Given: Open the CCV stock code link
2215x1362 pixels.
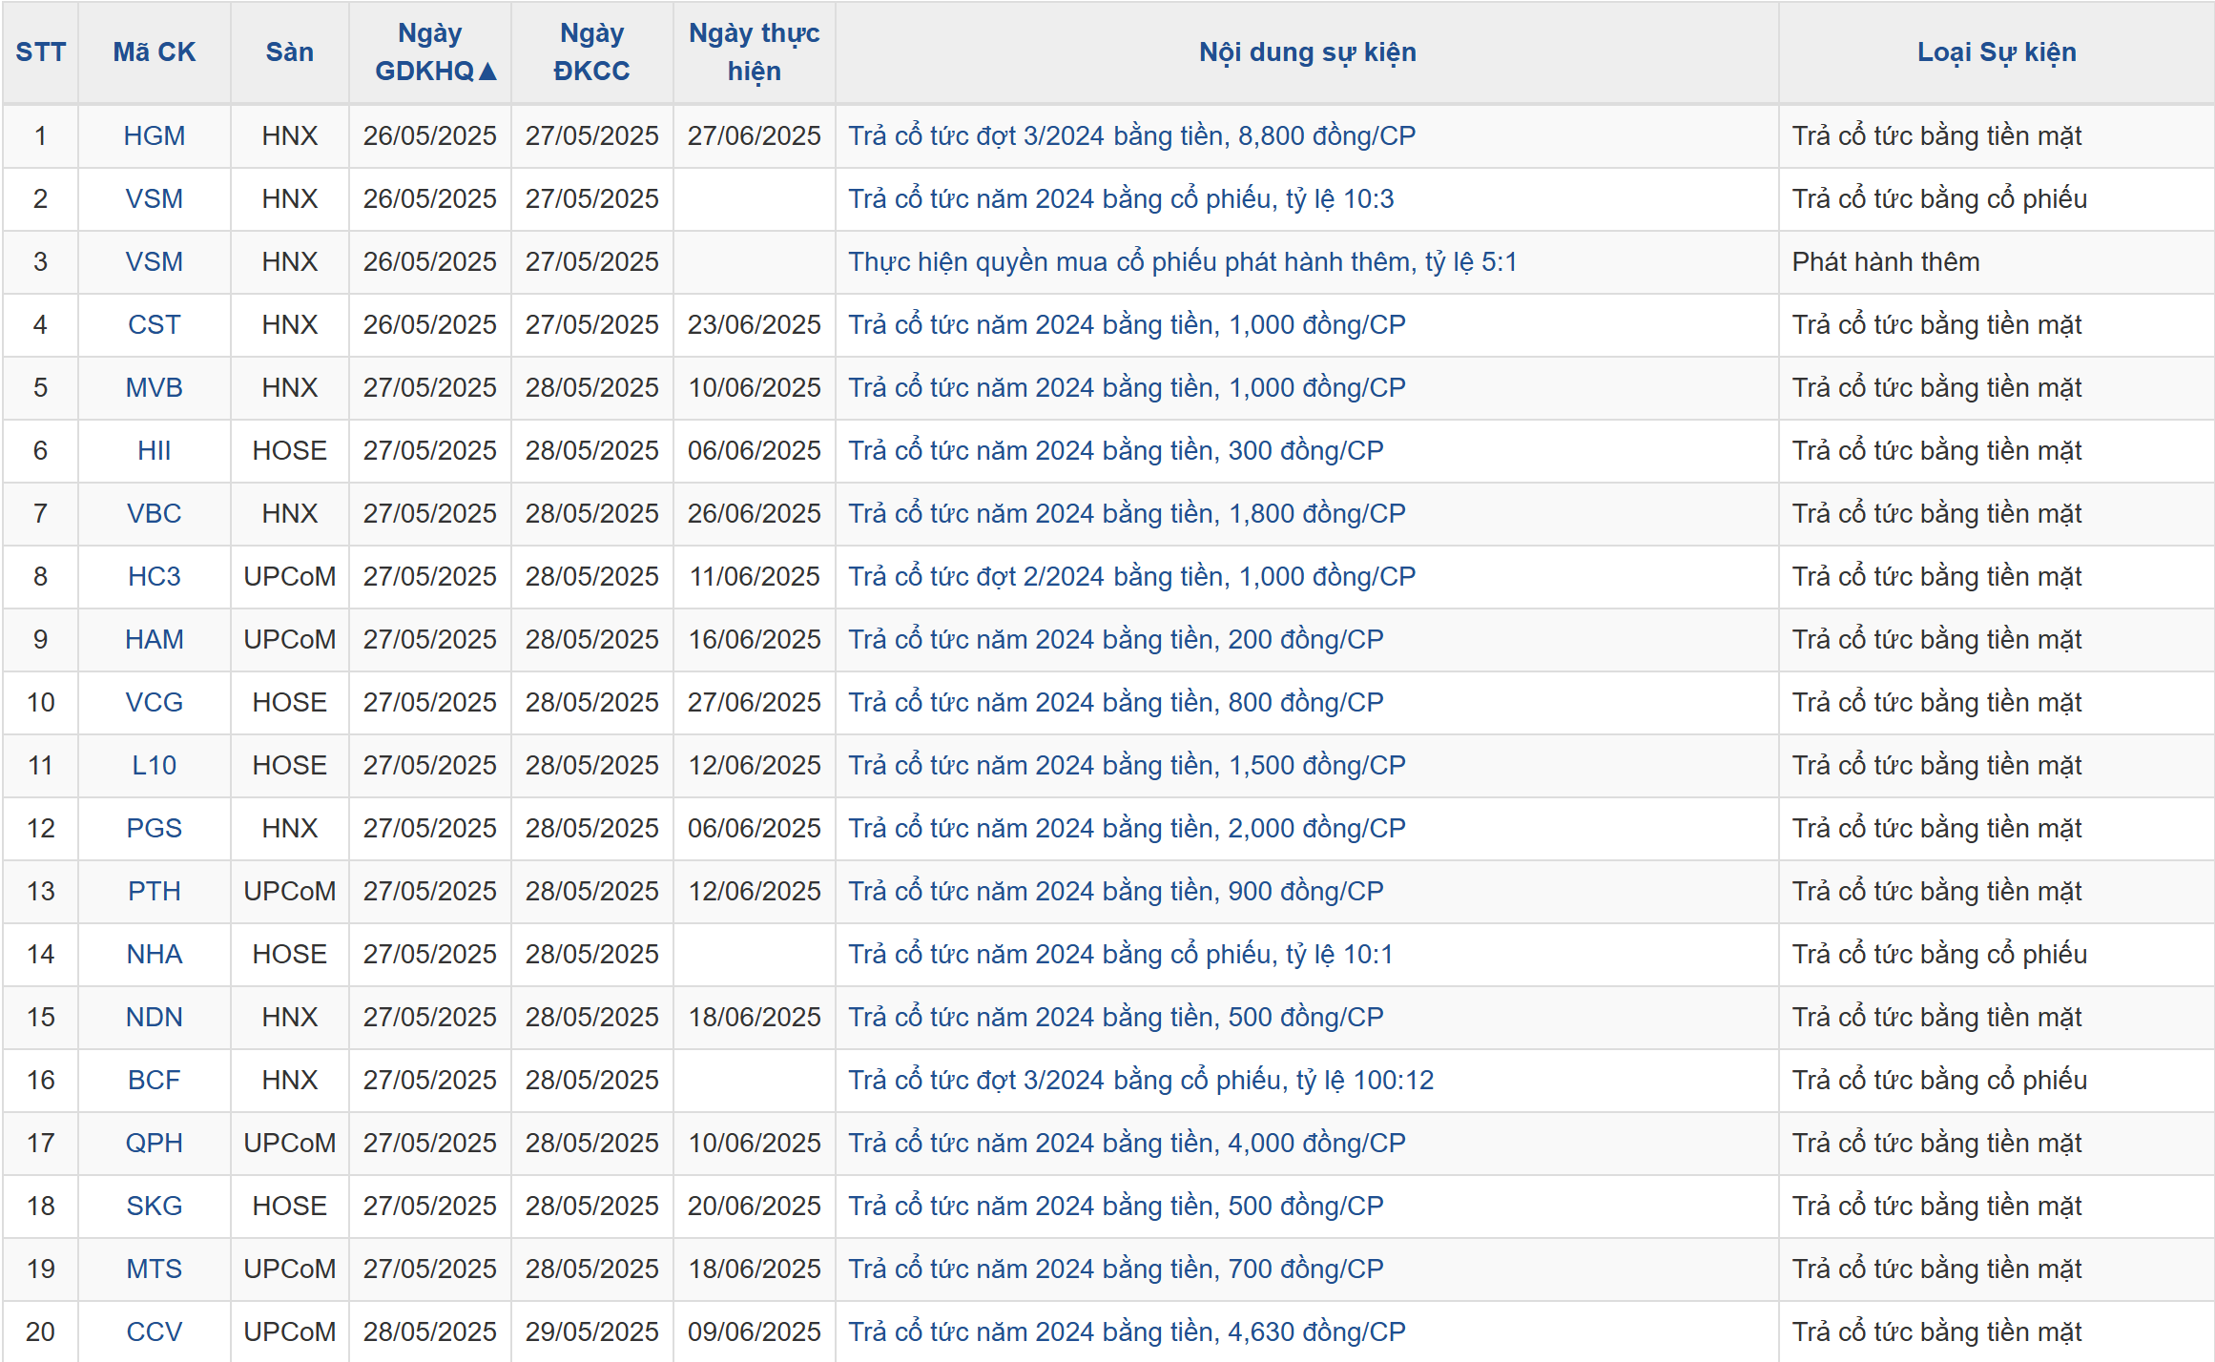Looking at the screenshot, I should pos(155,1332).
